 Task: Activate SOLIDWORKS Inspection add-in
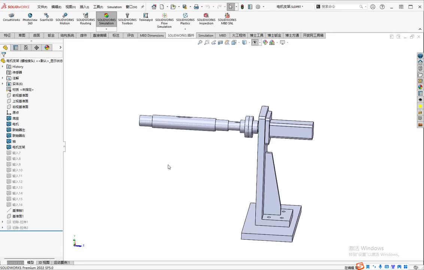pos(206,19)
